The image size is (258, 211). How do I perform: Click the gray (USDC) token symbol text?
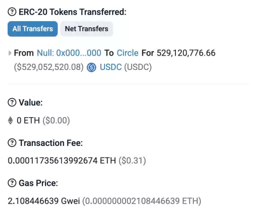pos(138,67)
